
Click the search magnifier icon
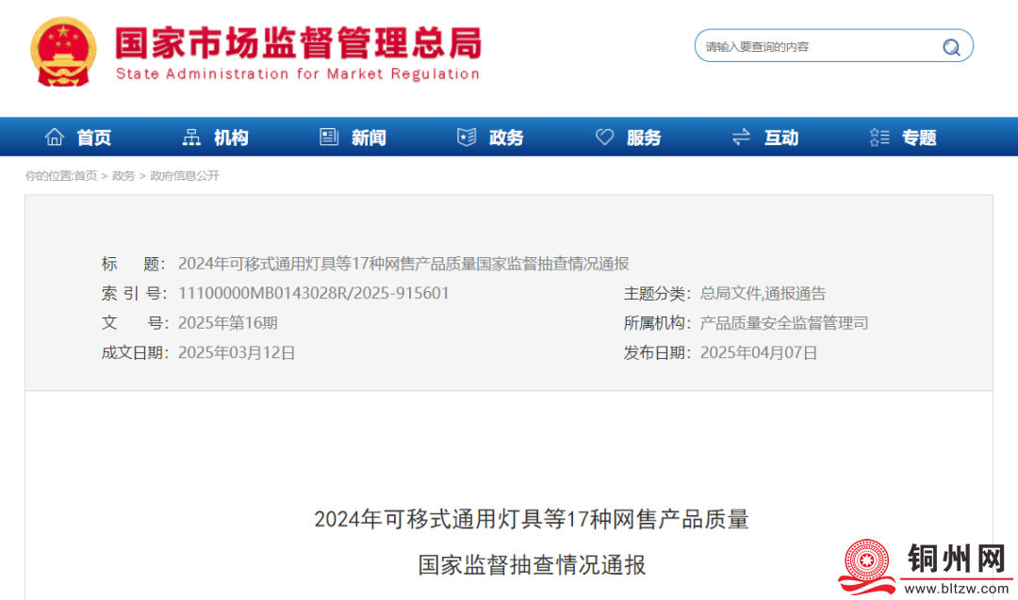(x=951, y=47)
